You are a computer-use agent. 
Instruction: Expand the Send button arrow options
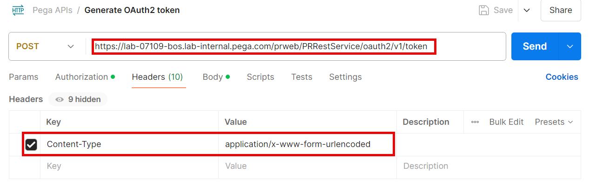570,46
